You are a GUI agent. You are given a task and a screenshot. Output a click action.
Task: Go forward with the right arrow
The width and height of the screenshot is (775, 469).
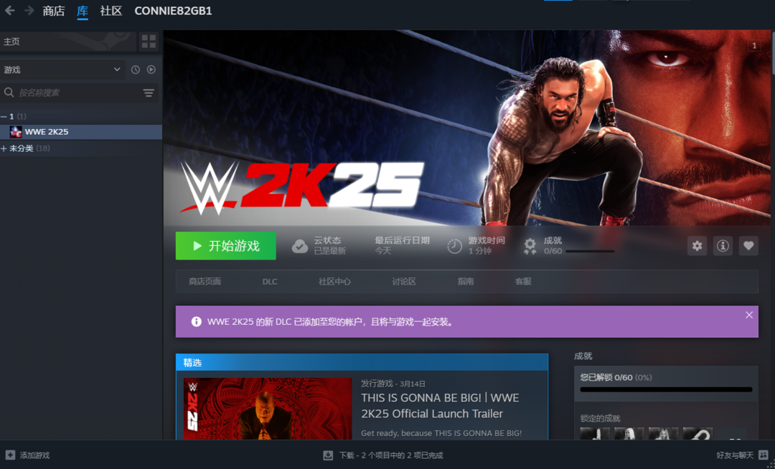coord(29,11)
